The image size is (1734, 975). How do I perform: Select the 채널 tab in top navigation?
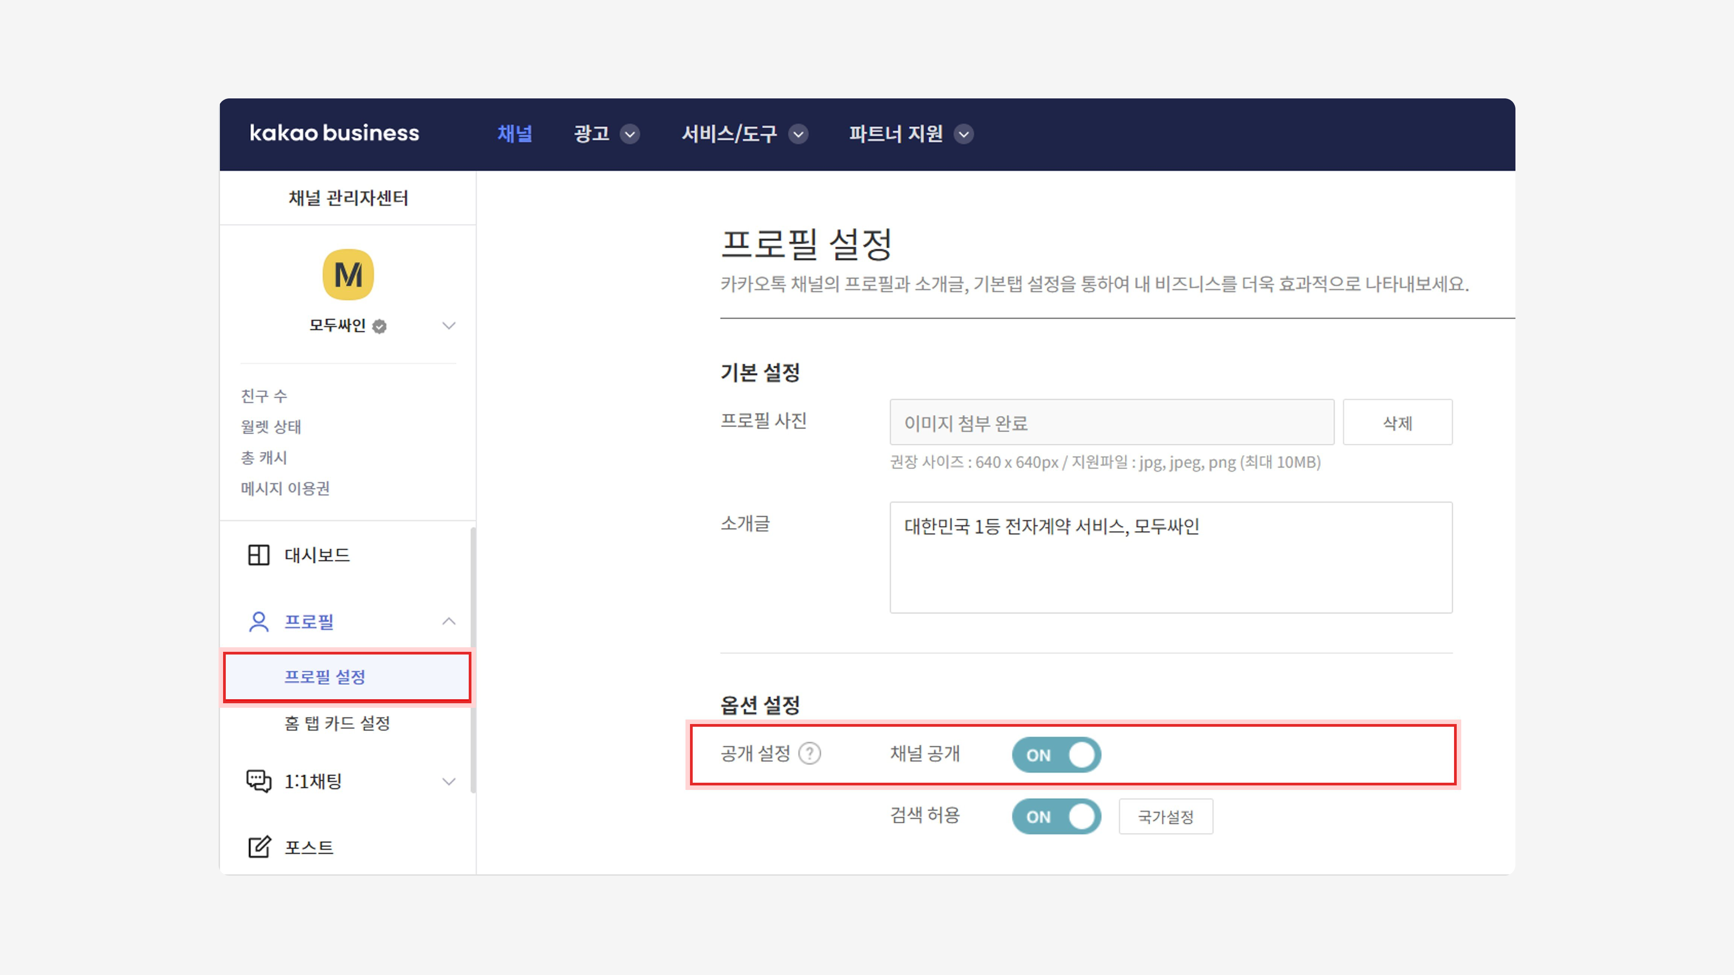coord(514,134)
